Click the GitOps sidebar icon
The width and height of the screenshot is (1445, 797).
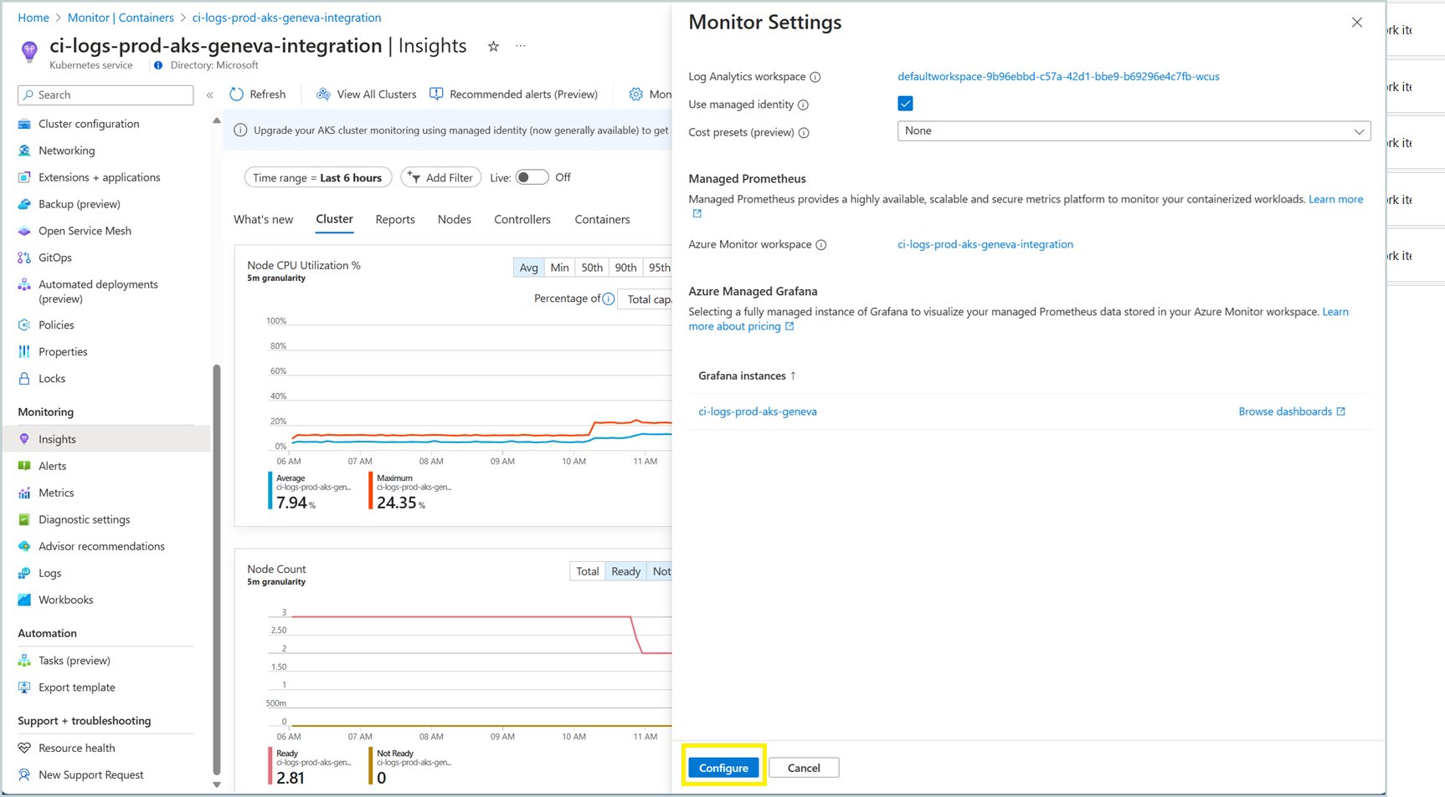[x=24, y=258]
